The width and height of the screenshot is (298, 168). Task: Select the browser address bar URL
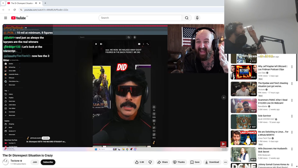tap(46, 10)
